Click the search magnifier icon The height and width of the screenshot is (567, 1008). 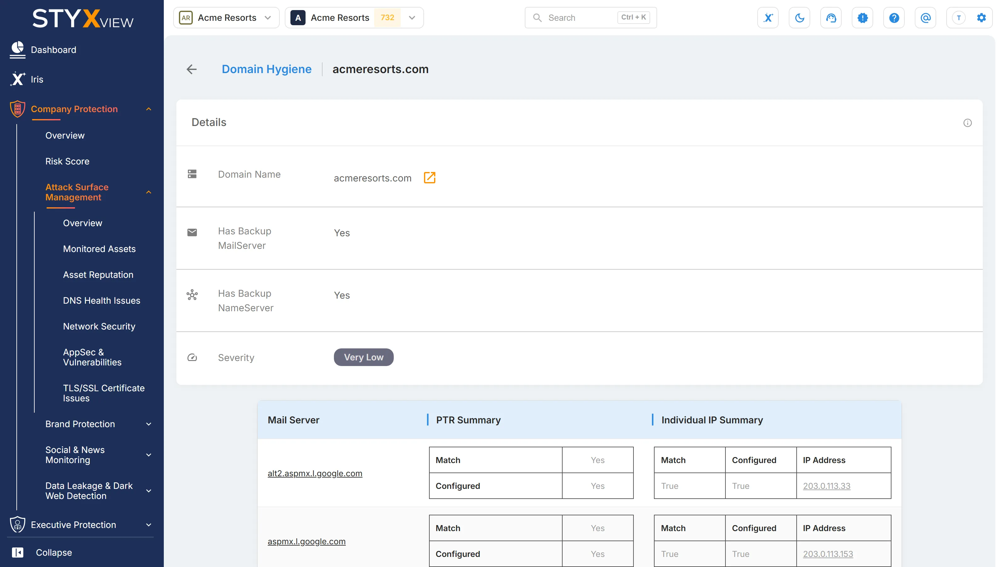537,18
